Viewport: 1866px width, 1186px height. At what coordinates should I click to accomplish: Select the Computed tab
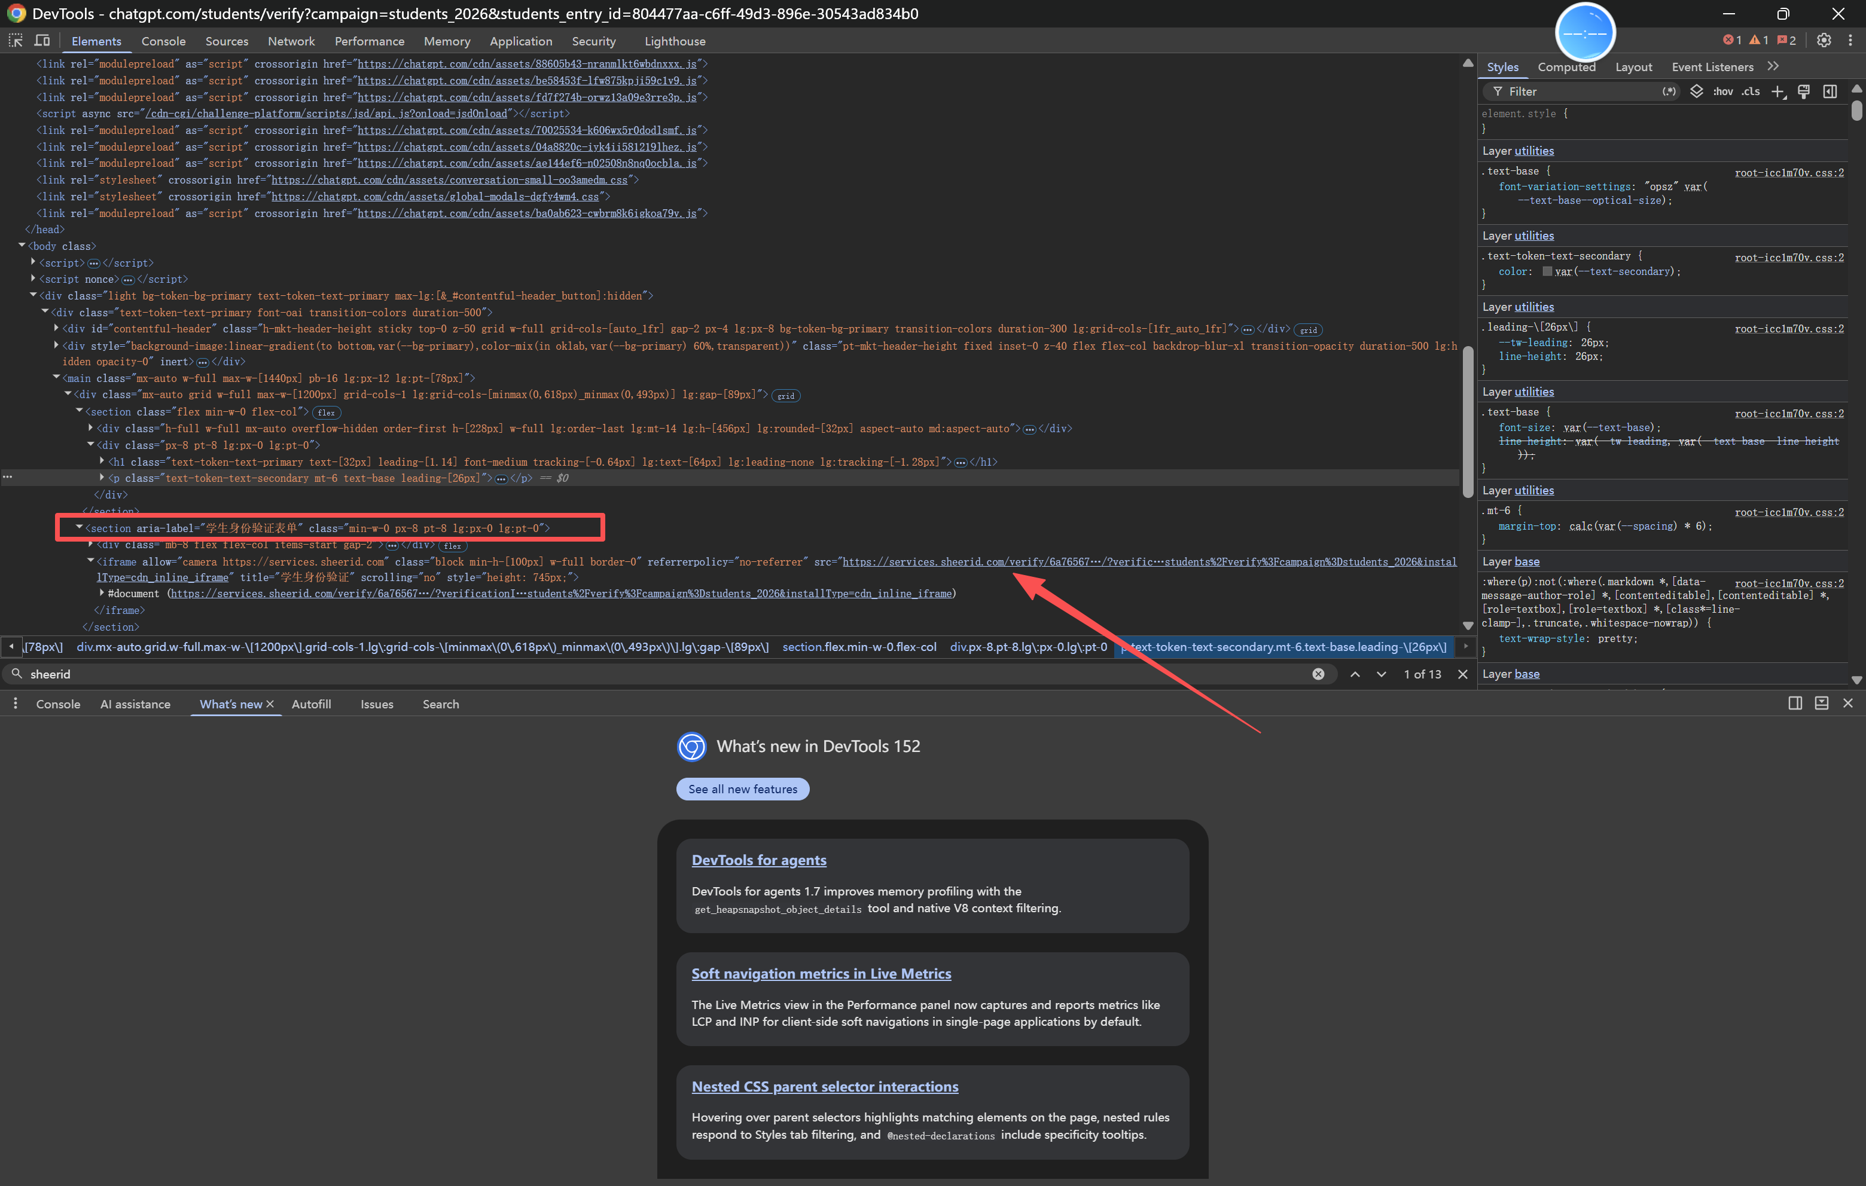(1566, 68)
